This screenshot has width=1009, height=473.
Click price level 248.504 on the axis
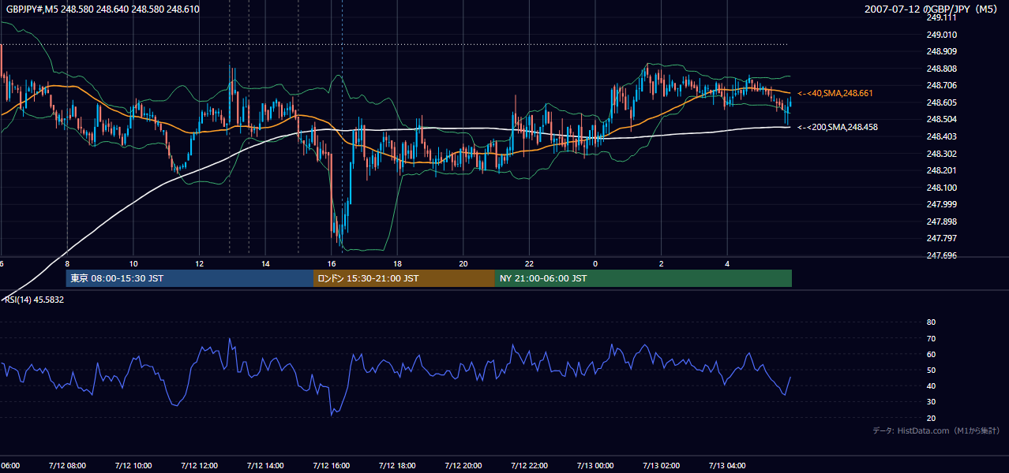[x=941, y=119]
